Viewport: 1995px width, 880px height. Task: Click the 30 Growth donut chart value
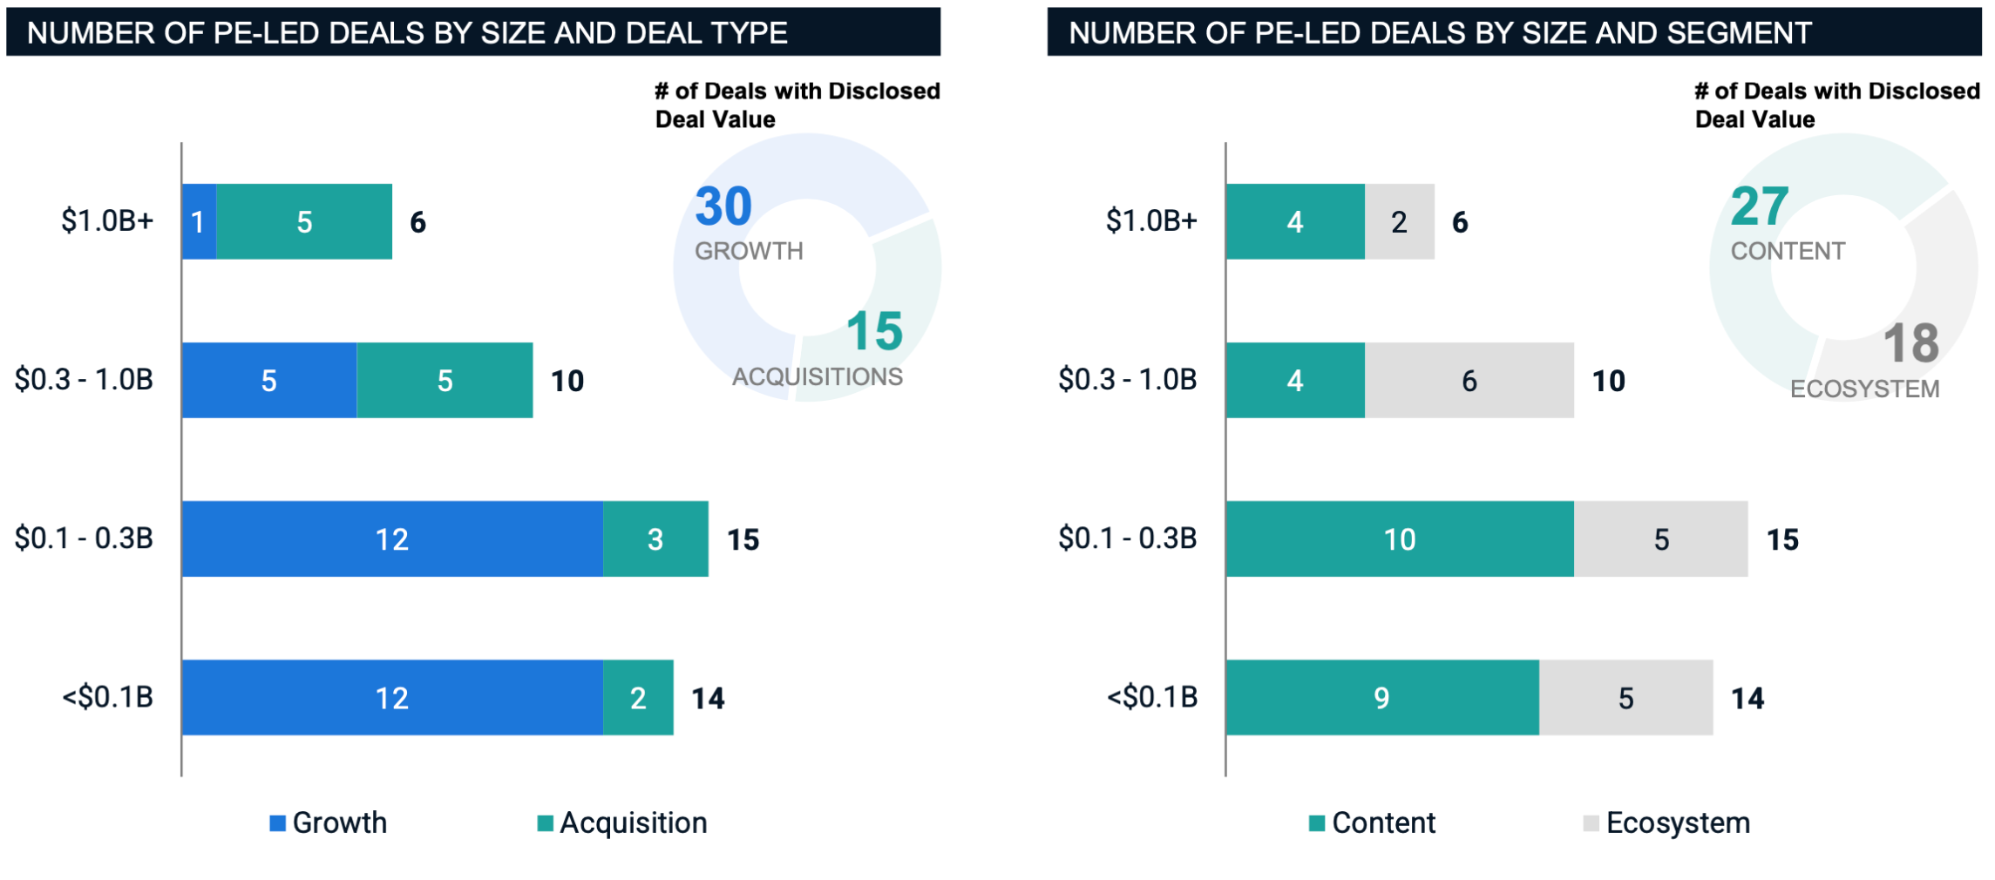pyautogui.click(x=723, y=206)
